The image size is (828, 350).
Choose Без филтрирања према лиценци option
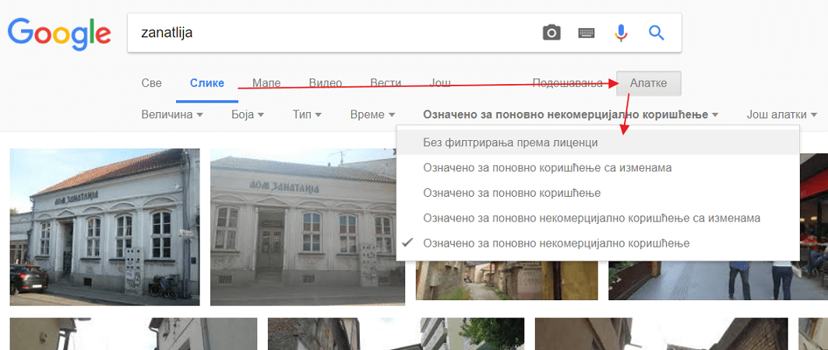click(x=597, y=142)
